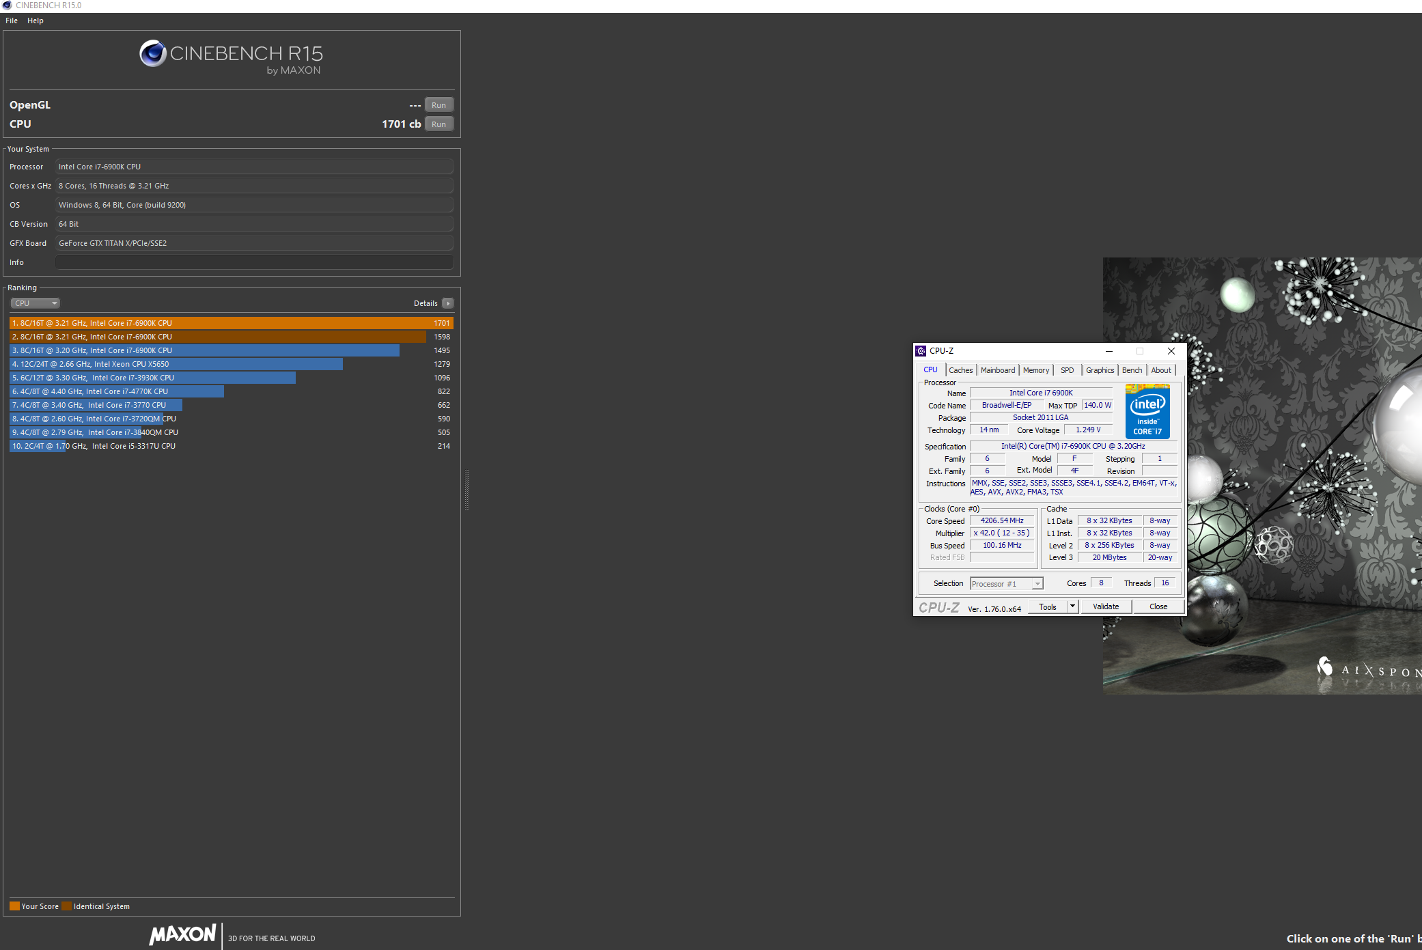Click the Level 3 cache value 20 MBytes
Viewport: 1422px width, 950px height.
point(1110,557)
